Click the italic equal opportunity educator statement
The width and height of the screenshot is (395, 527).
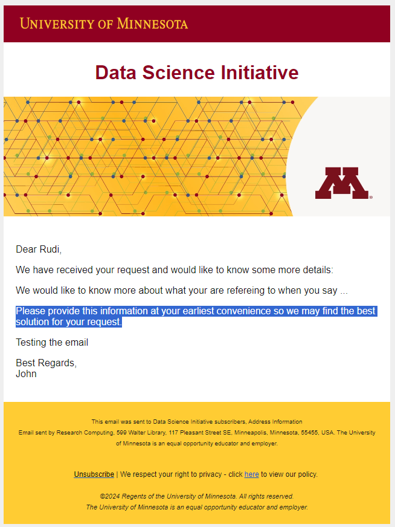[197, 507]
